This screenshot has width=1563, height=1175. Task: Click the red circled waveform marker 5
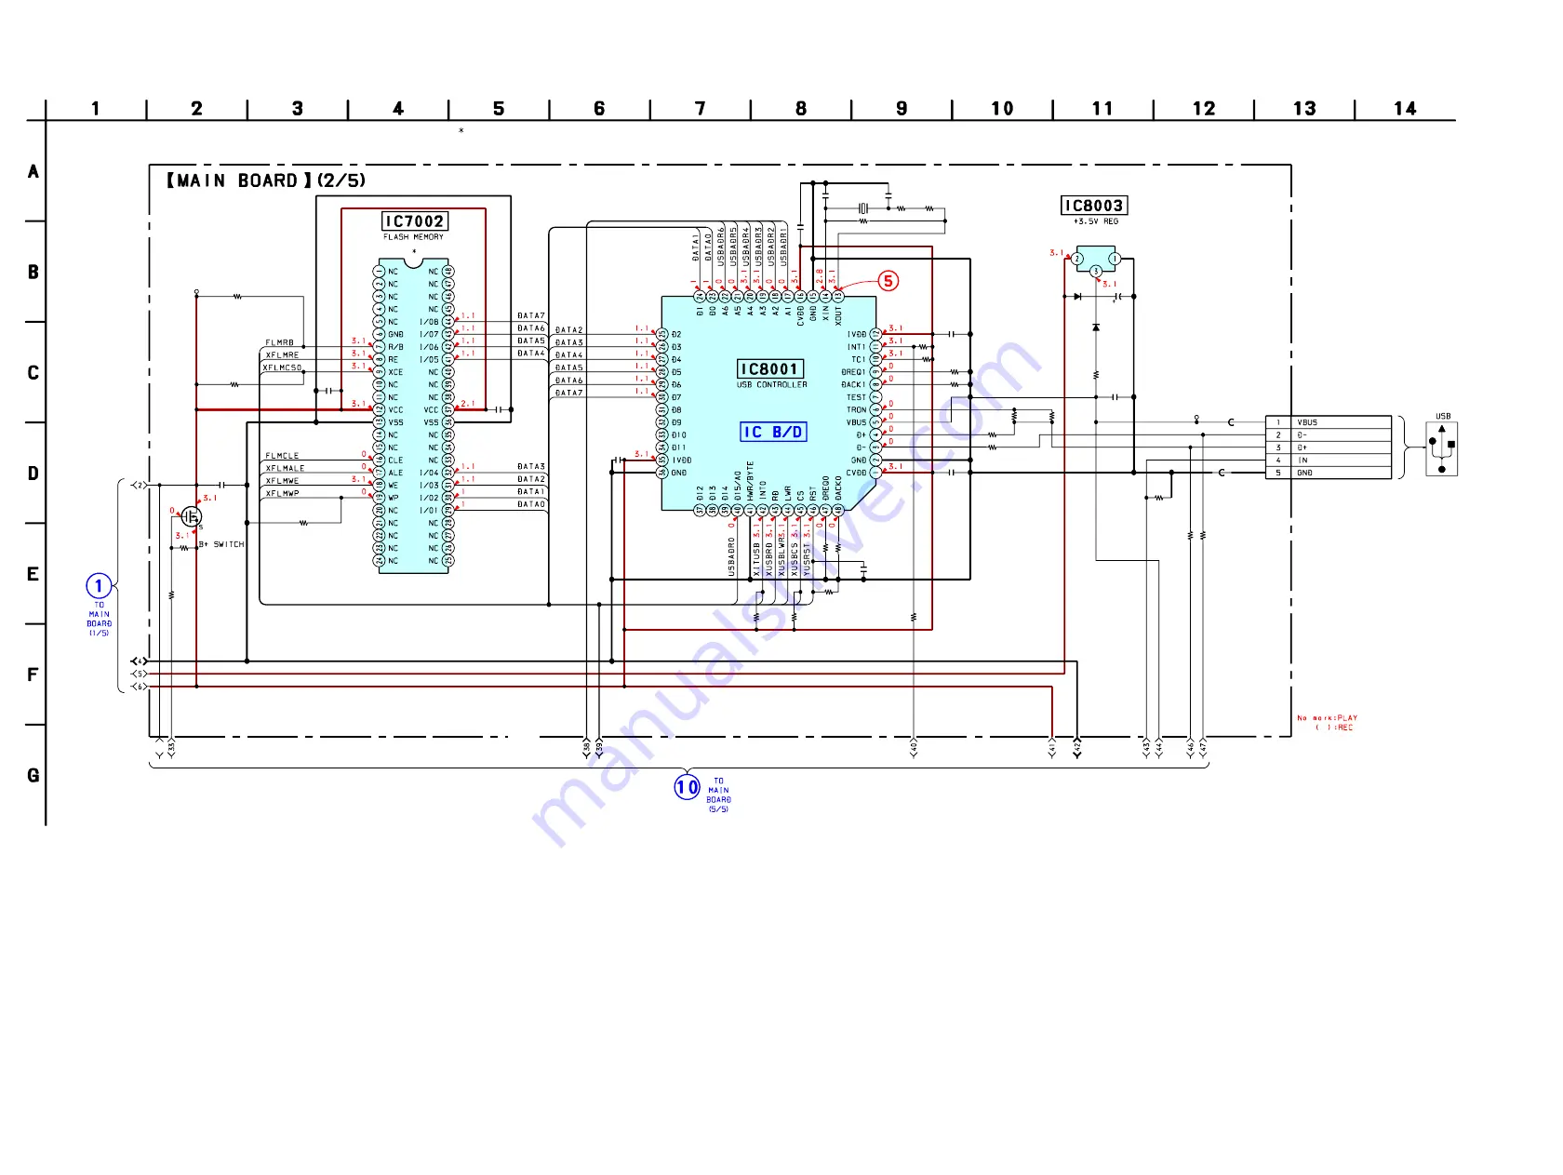[x=888, y=281]
